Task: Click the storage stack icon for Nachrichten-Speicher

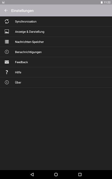Action: 7,42
